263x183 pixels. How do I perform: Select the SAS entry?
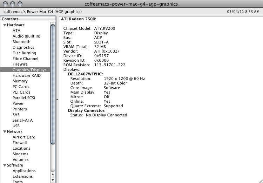[16, 115]
